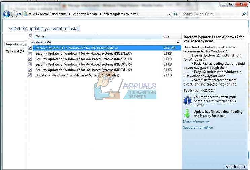Uncheck KB3031432 security update checkbox

tap(30, 70)
